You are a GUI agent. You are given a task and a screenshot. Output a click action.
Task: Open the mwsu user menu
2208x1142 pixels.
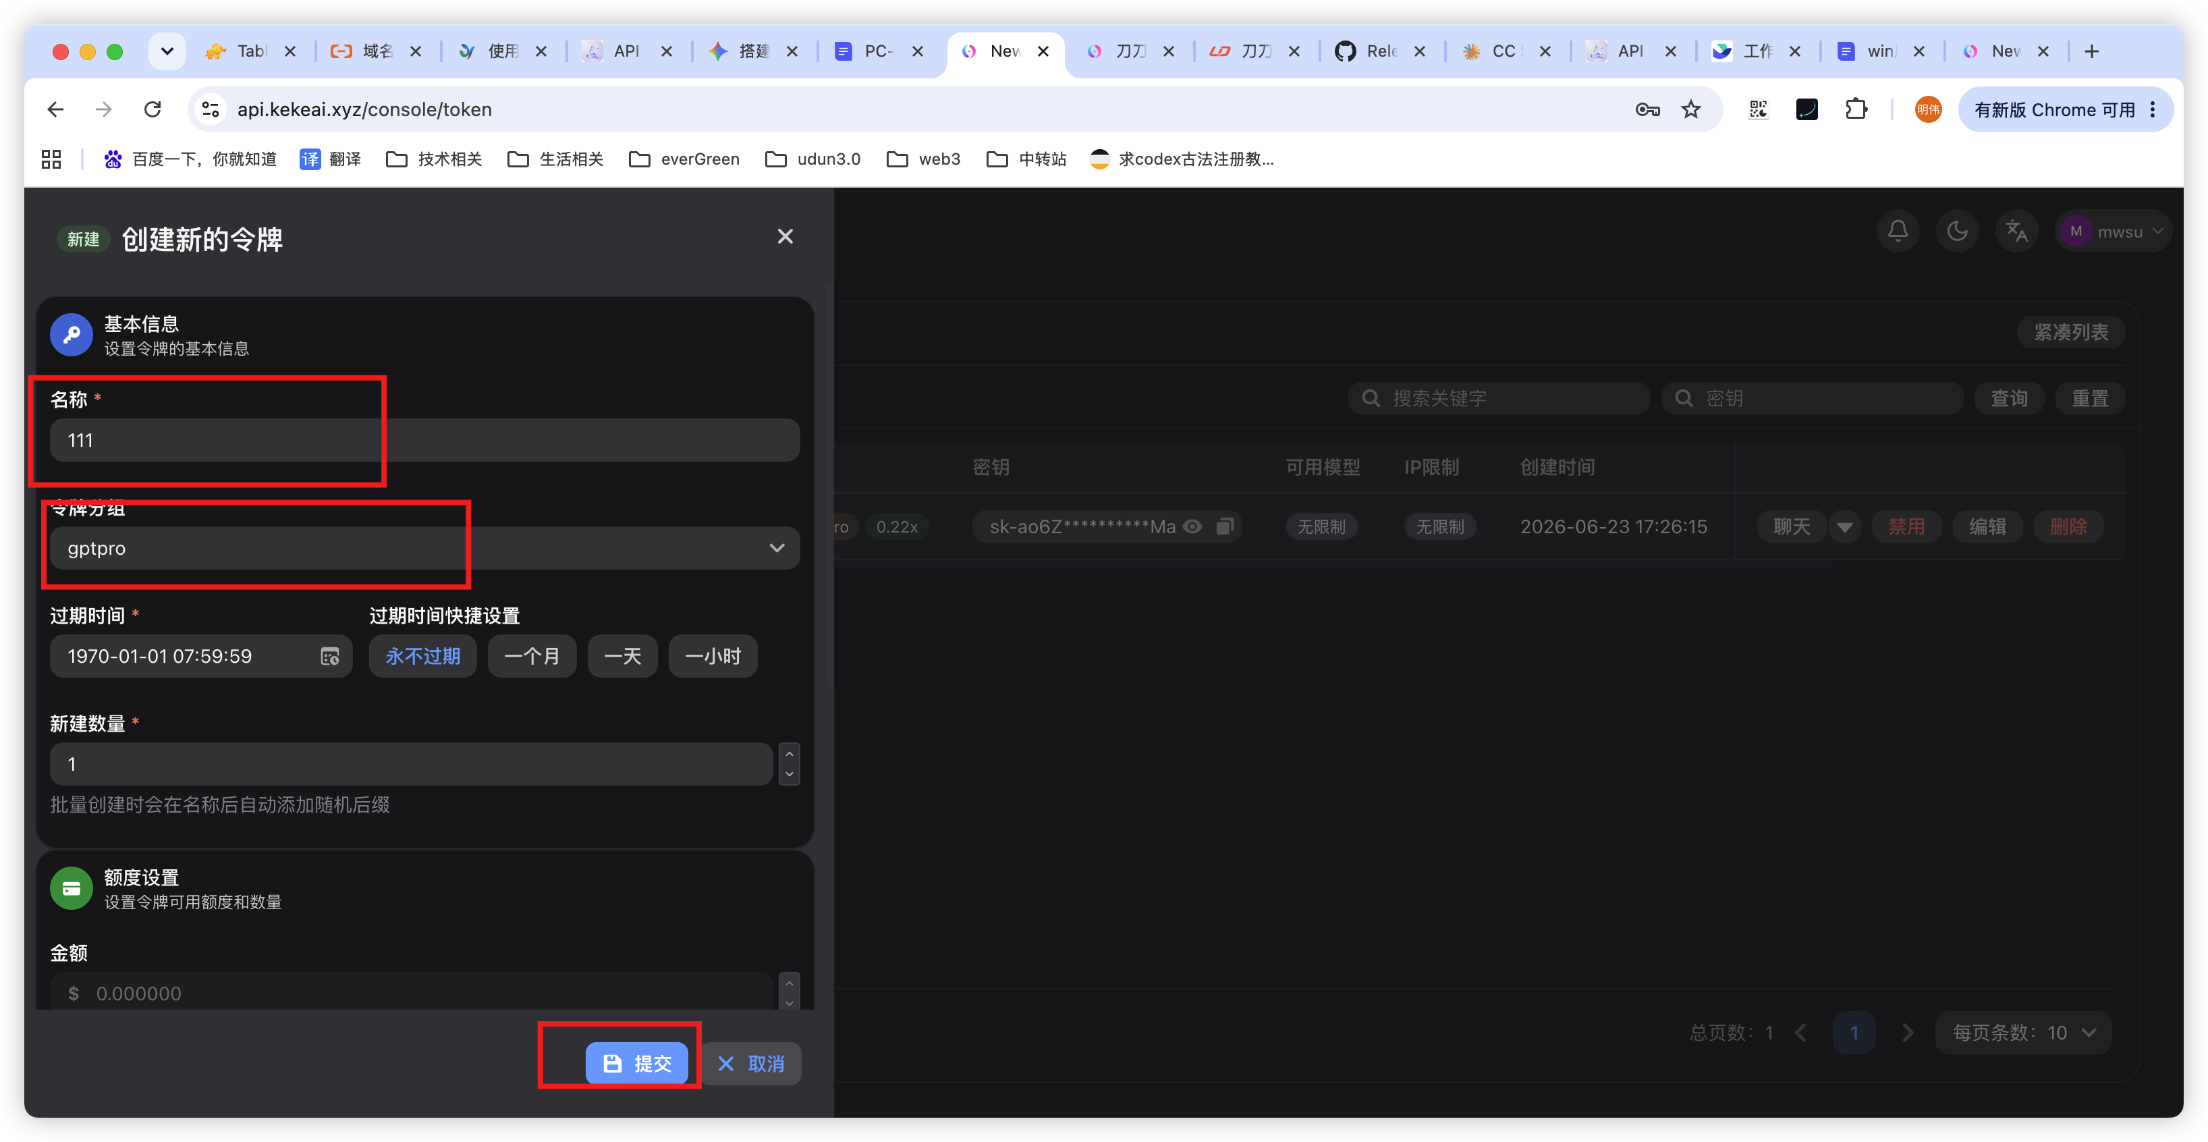(x=2113, y=232)
